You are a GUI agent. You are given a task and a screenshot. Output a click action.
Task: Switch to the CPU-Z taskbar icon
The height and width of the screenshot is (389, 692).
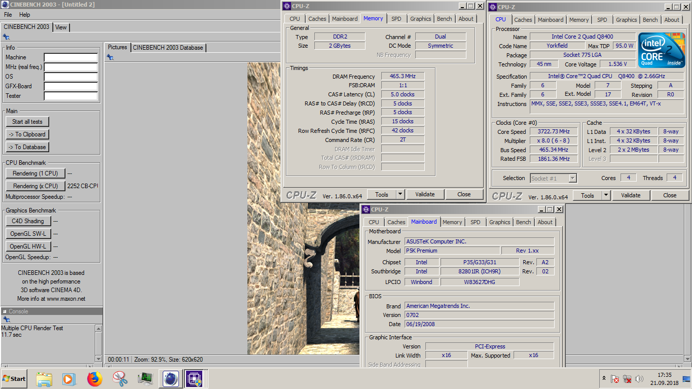(x=194, y=379)
